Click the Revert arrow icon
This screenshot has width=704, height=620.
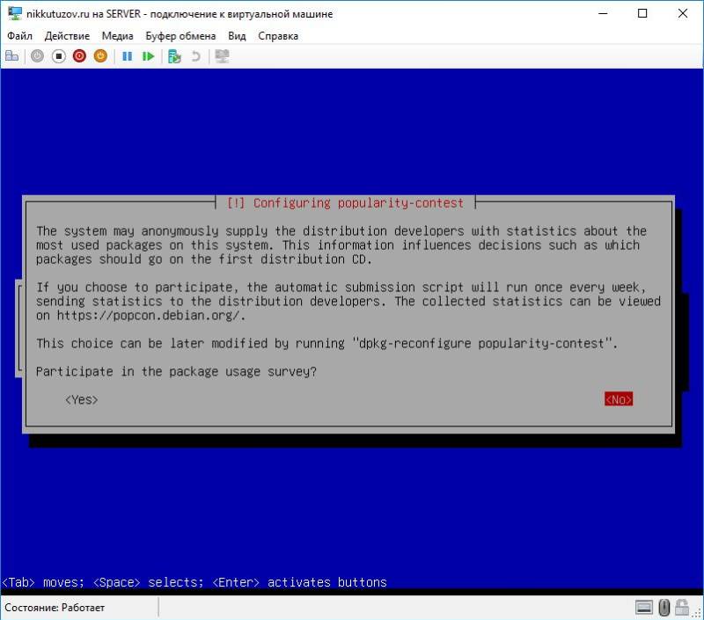[195, 56]
